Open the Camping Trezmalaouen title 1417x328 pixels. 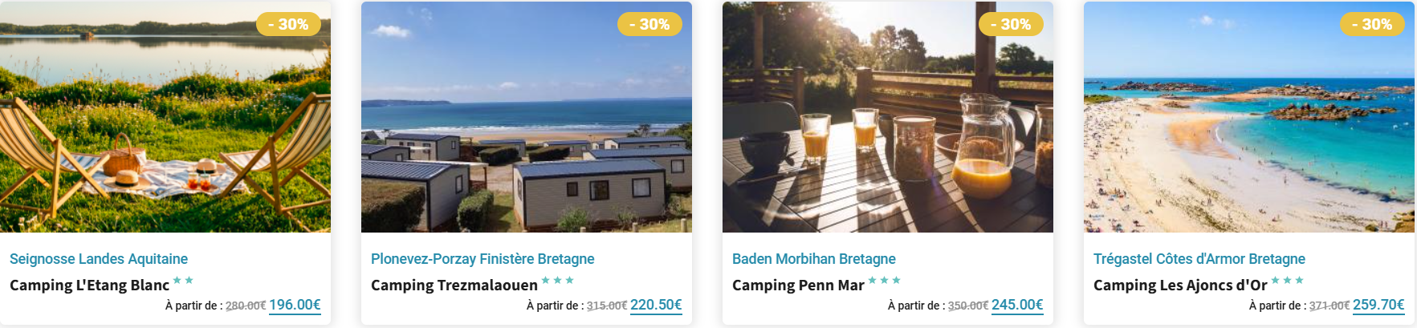pyautogui.click(x=454, y=285)
